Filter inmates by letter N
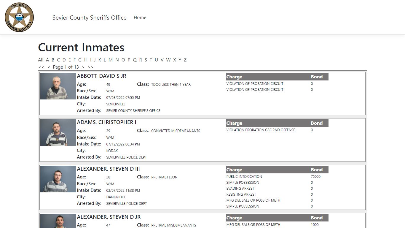This screenshot has height=228, width=405. click(x=117, y=60)
